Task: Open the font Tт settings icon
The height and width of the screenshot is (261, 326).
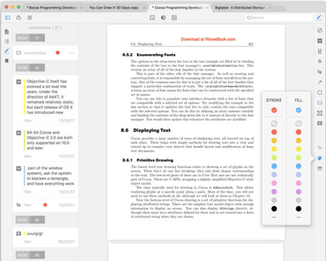Action: point(320,148)
